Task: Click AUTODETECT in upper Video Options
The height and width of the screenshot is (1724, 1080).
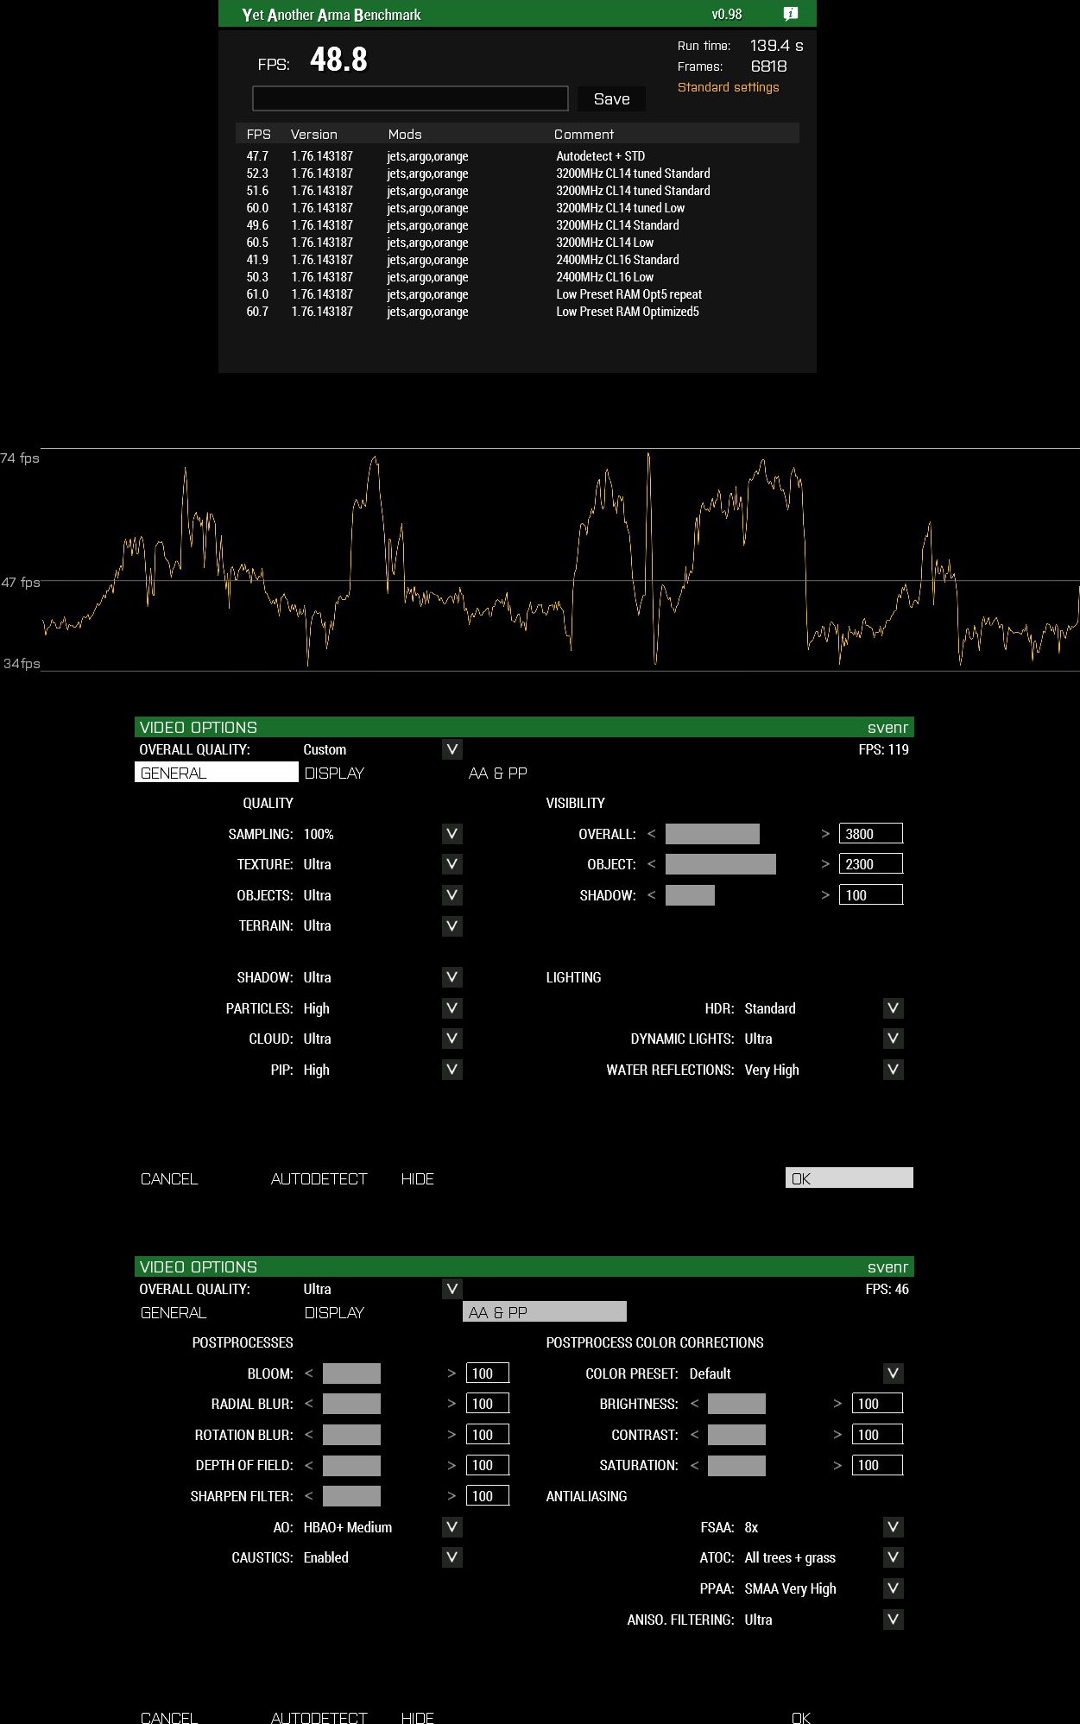Action: tap(319, 1179)
